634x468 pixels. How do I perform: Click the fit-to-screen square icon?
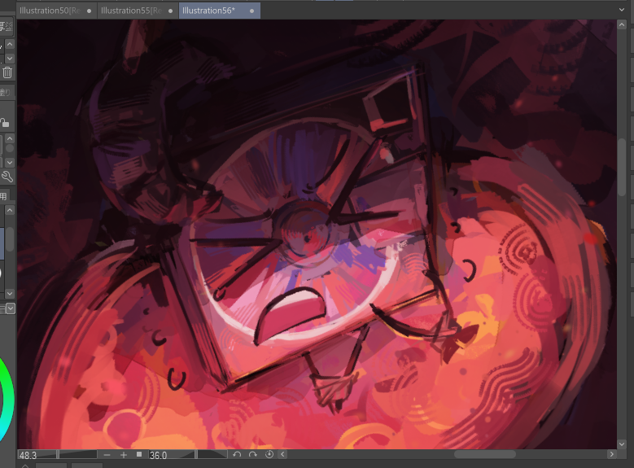(x=139, y=455)
